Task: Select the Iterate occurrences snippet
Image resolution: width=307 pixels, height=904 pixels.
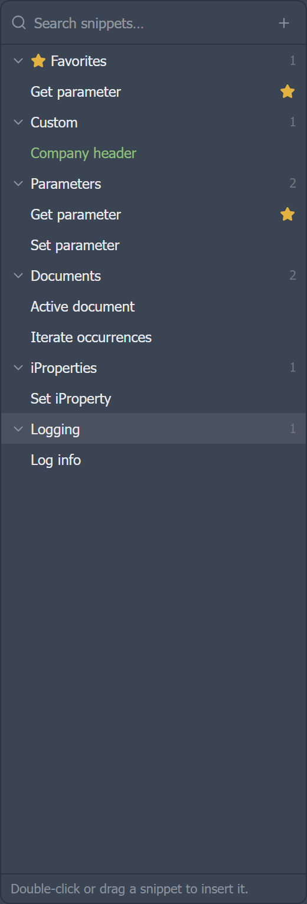Action: [153, 337]
